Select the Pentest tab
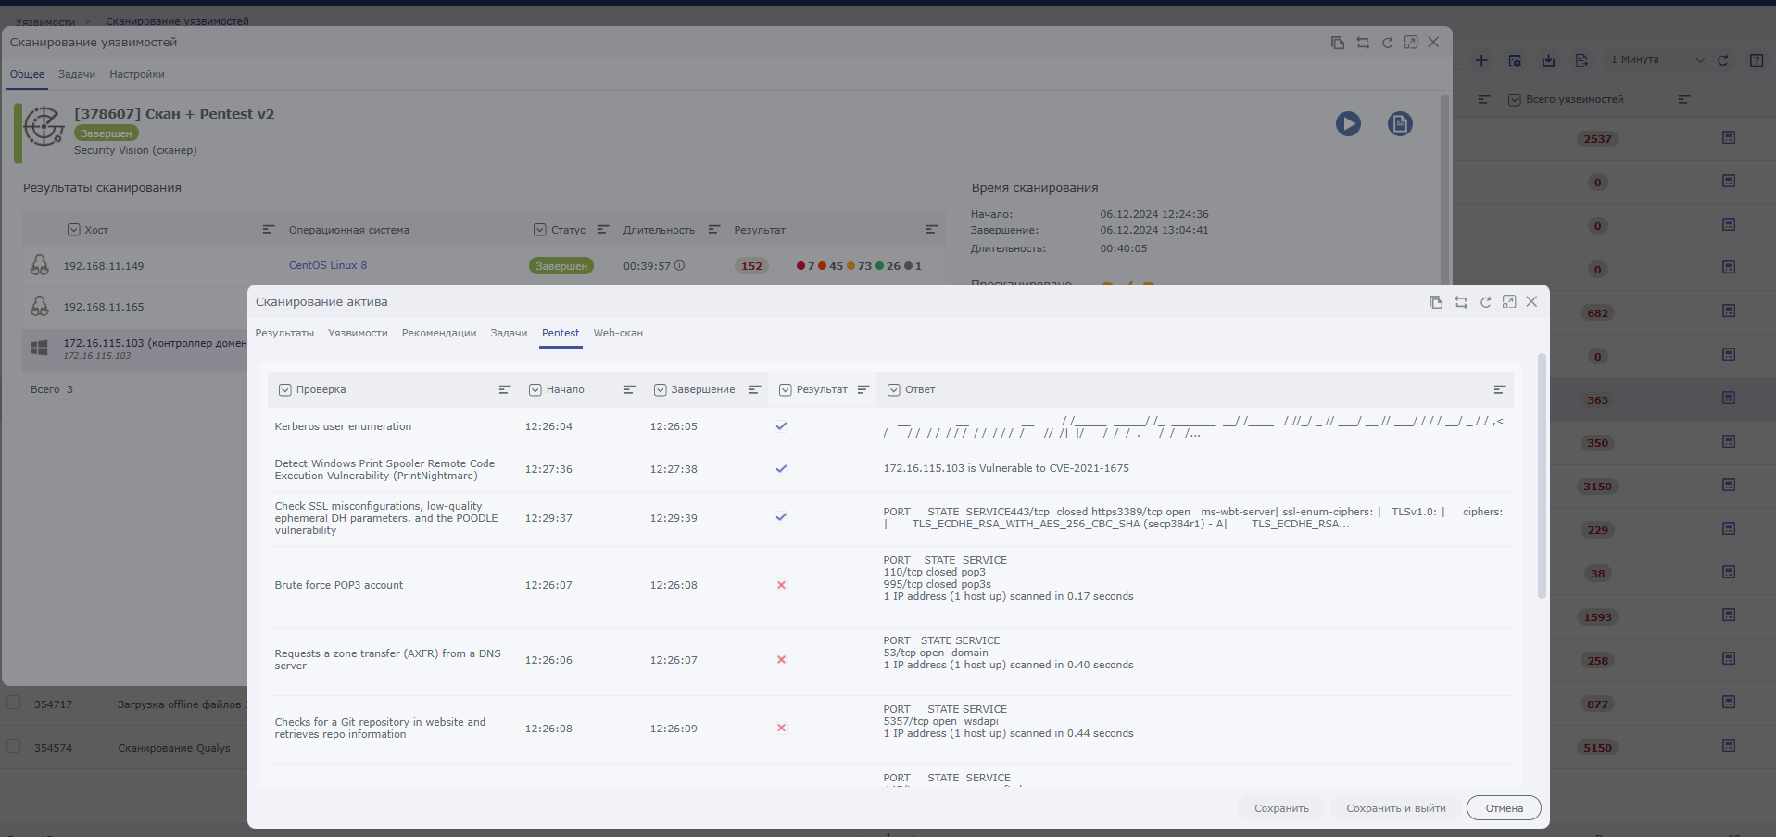1776x837 pixels. click(x=561, y=334)
